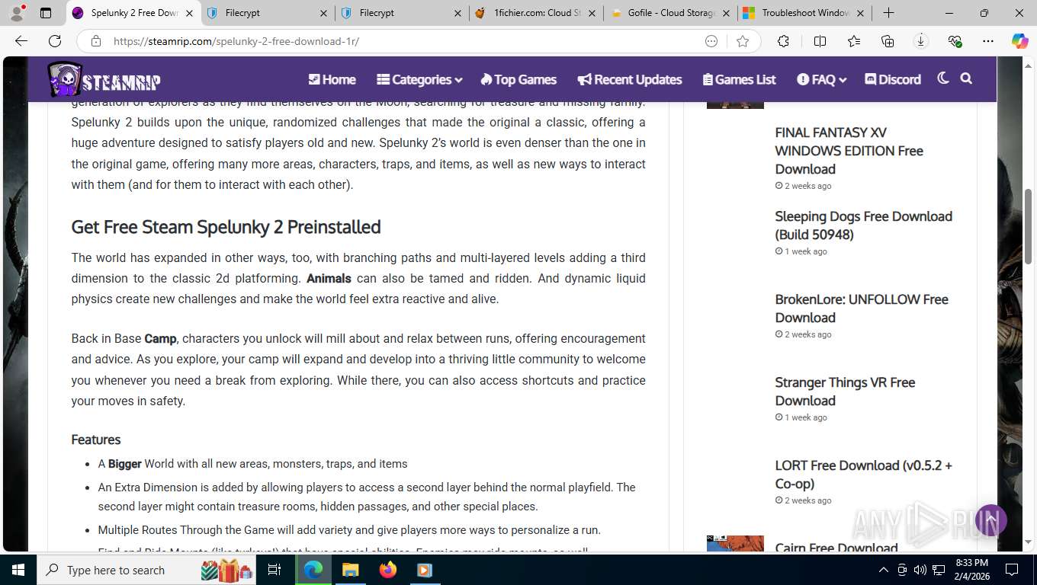View site information lock icon
The height and width of the screenshot is (585, 1037).
96,41
